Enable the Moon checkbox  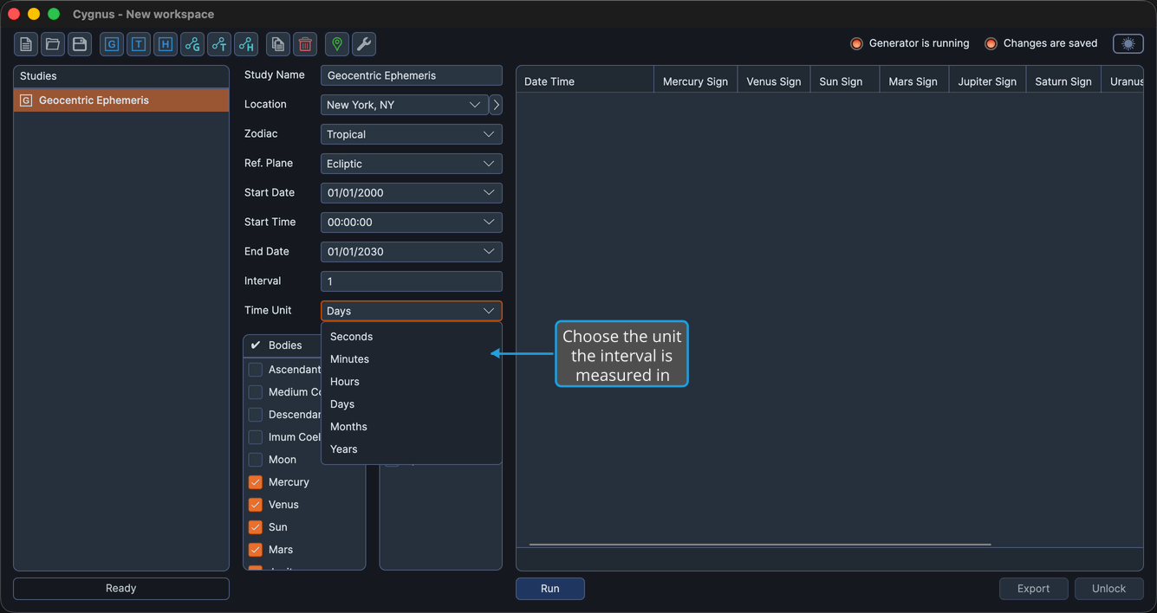pos(256,460)
